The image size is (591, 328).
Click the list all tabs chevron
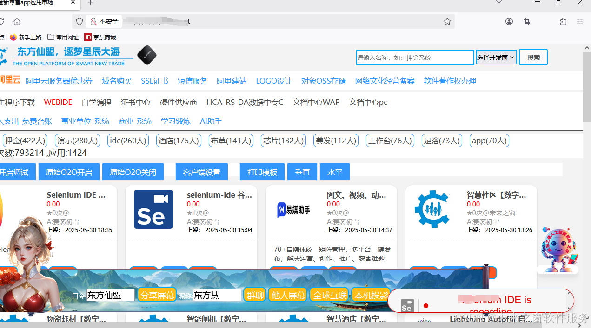pyautogui.click(x=499, y=3)
